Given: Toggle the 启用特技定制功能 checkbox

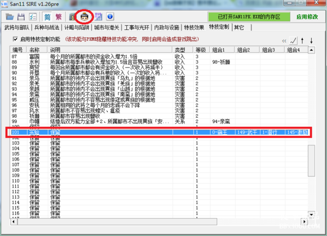Looking at the screenshot, I should click(x=15, y=39).
